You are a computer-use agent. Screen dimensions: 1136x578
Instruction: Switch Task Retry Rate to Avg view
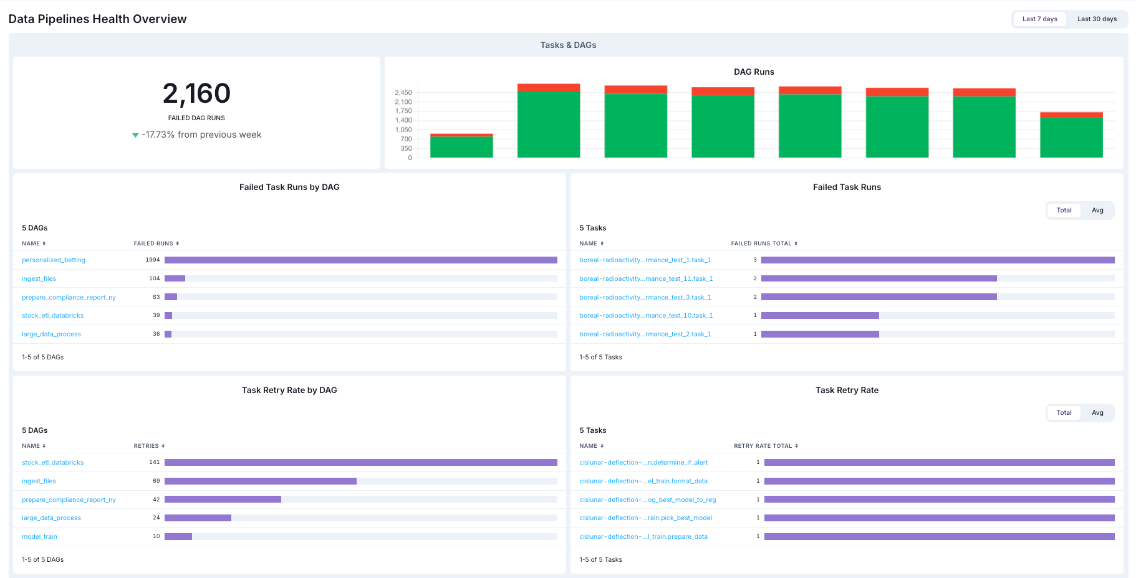1098,412
